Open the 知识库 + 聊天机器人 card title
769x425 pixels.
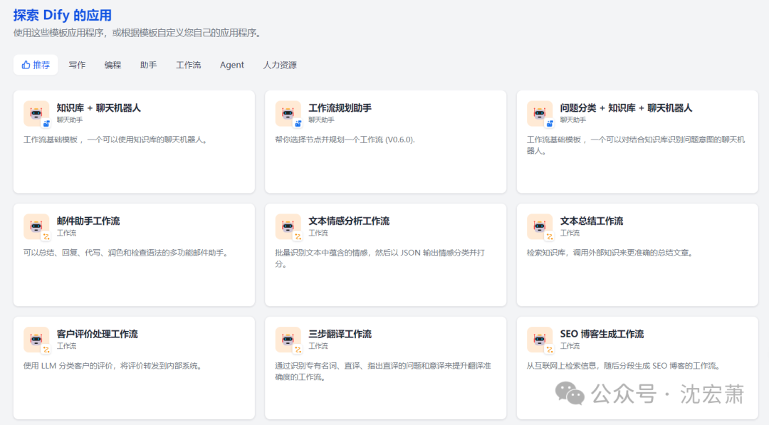click(x=98, y=107)
